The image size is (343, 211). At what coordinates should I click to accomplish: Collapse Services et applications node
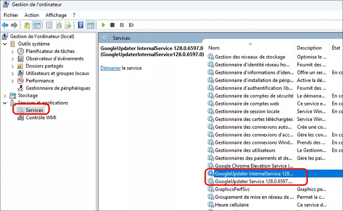[x=5, y=103]
